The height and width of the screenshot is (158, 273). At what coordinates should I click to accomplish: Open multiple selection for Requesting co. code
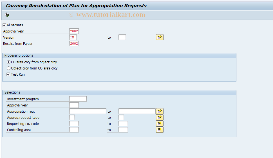tap(160, 124)
